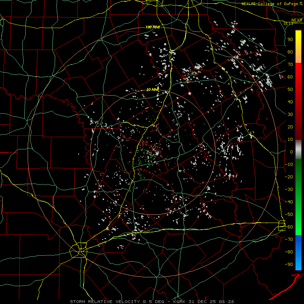This screenshot has width=304, height=304.
Task: Click the positive 50 value on the velocity scale
Action: click(x=290, y=90)
